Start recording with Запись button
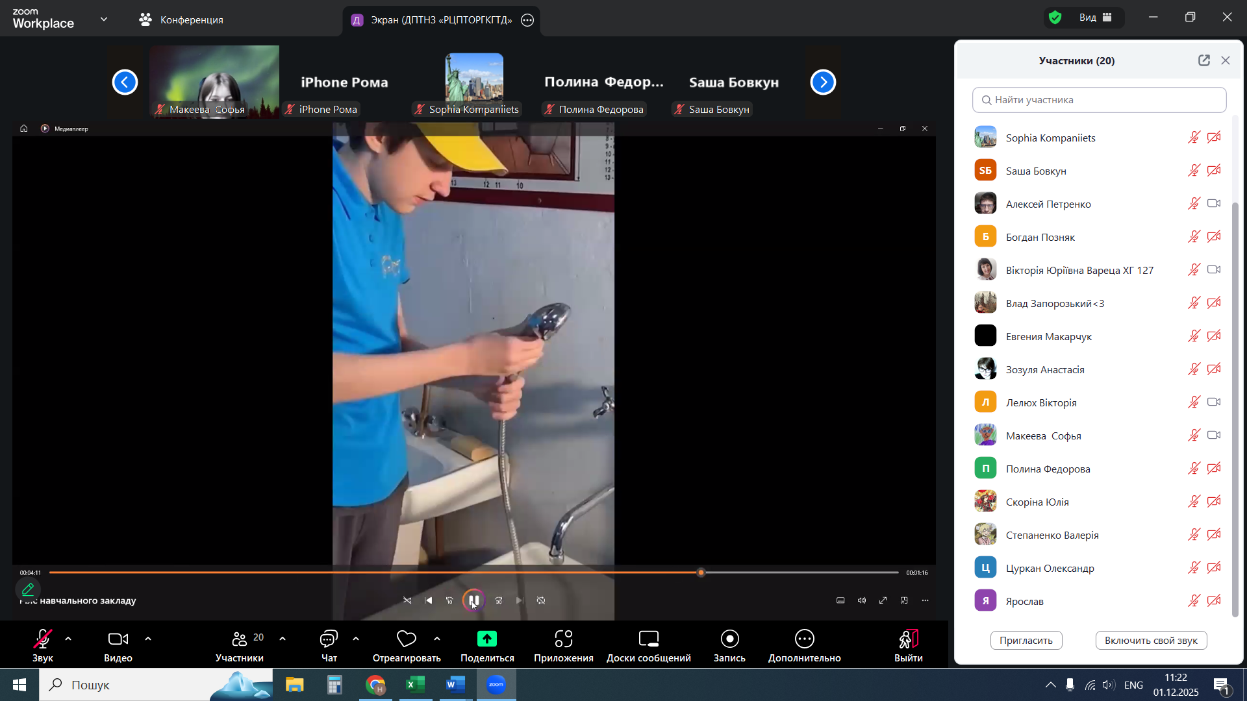The width and height of the screenshot is (1247, 701). (x=729, y=639)
